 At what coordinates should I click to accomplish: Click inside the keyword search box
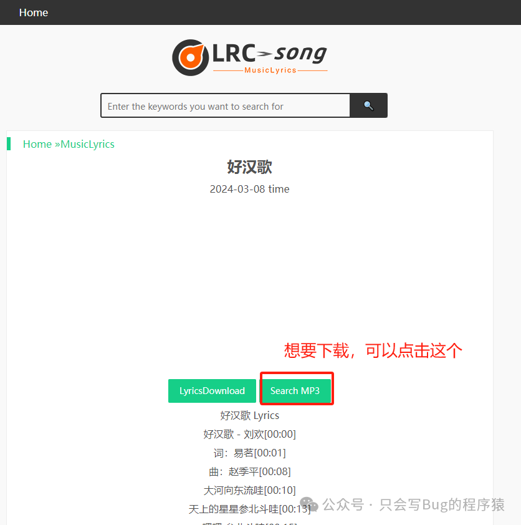[x=224, y=105]
